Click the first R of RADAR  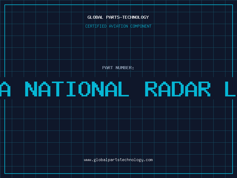(152, 89)
